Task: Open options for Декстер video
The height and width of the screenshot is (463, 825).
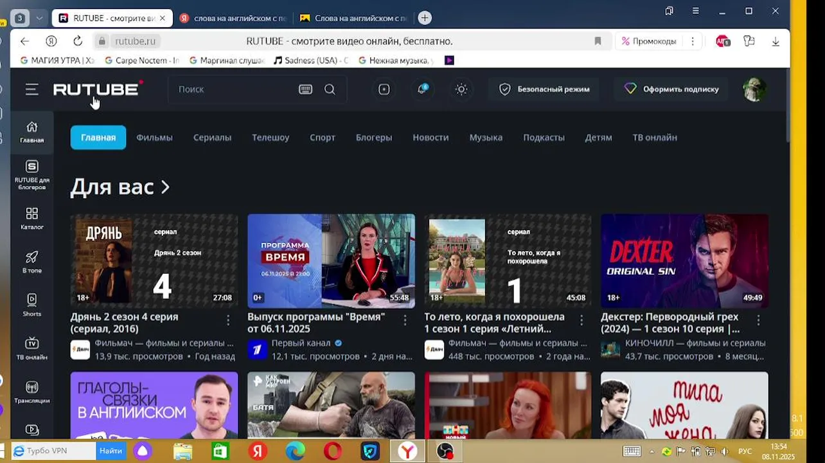Action: 758,320
